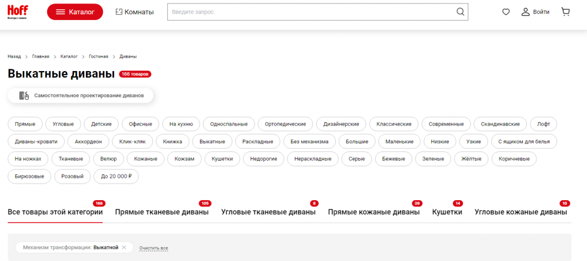
Task: Select the Большие chip
Action: pos(357,142)
